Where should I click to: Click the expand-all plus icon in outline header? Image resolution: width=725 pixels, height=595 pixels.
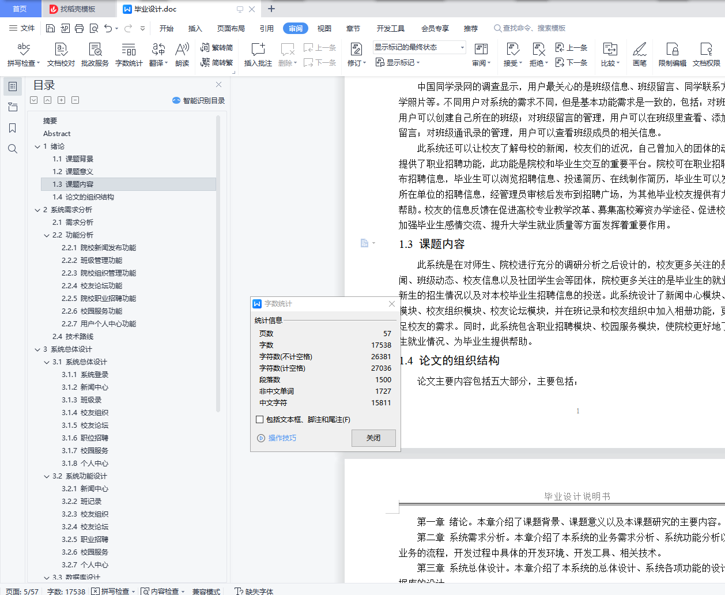pyautogui.click(x=61, y=100)
